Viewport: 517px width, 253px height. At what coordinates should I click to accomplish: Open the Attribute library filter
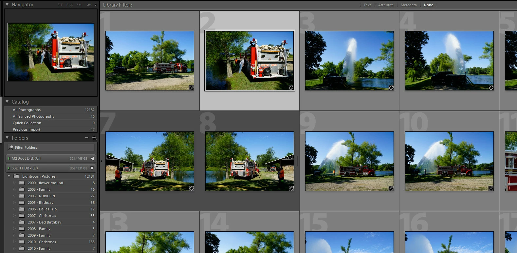pos(386,5)
